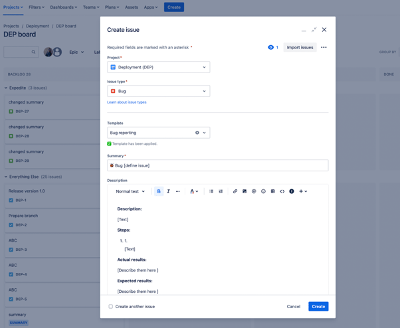Image resolution: width=400 pixels, height=328 pixels.
Task: Open the Project dropdown
Action: 158,67
